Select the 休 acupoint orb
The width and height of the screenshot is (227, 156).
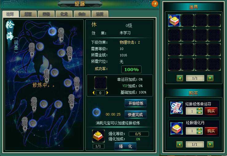pyautogui.click(x=52, y=31)
